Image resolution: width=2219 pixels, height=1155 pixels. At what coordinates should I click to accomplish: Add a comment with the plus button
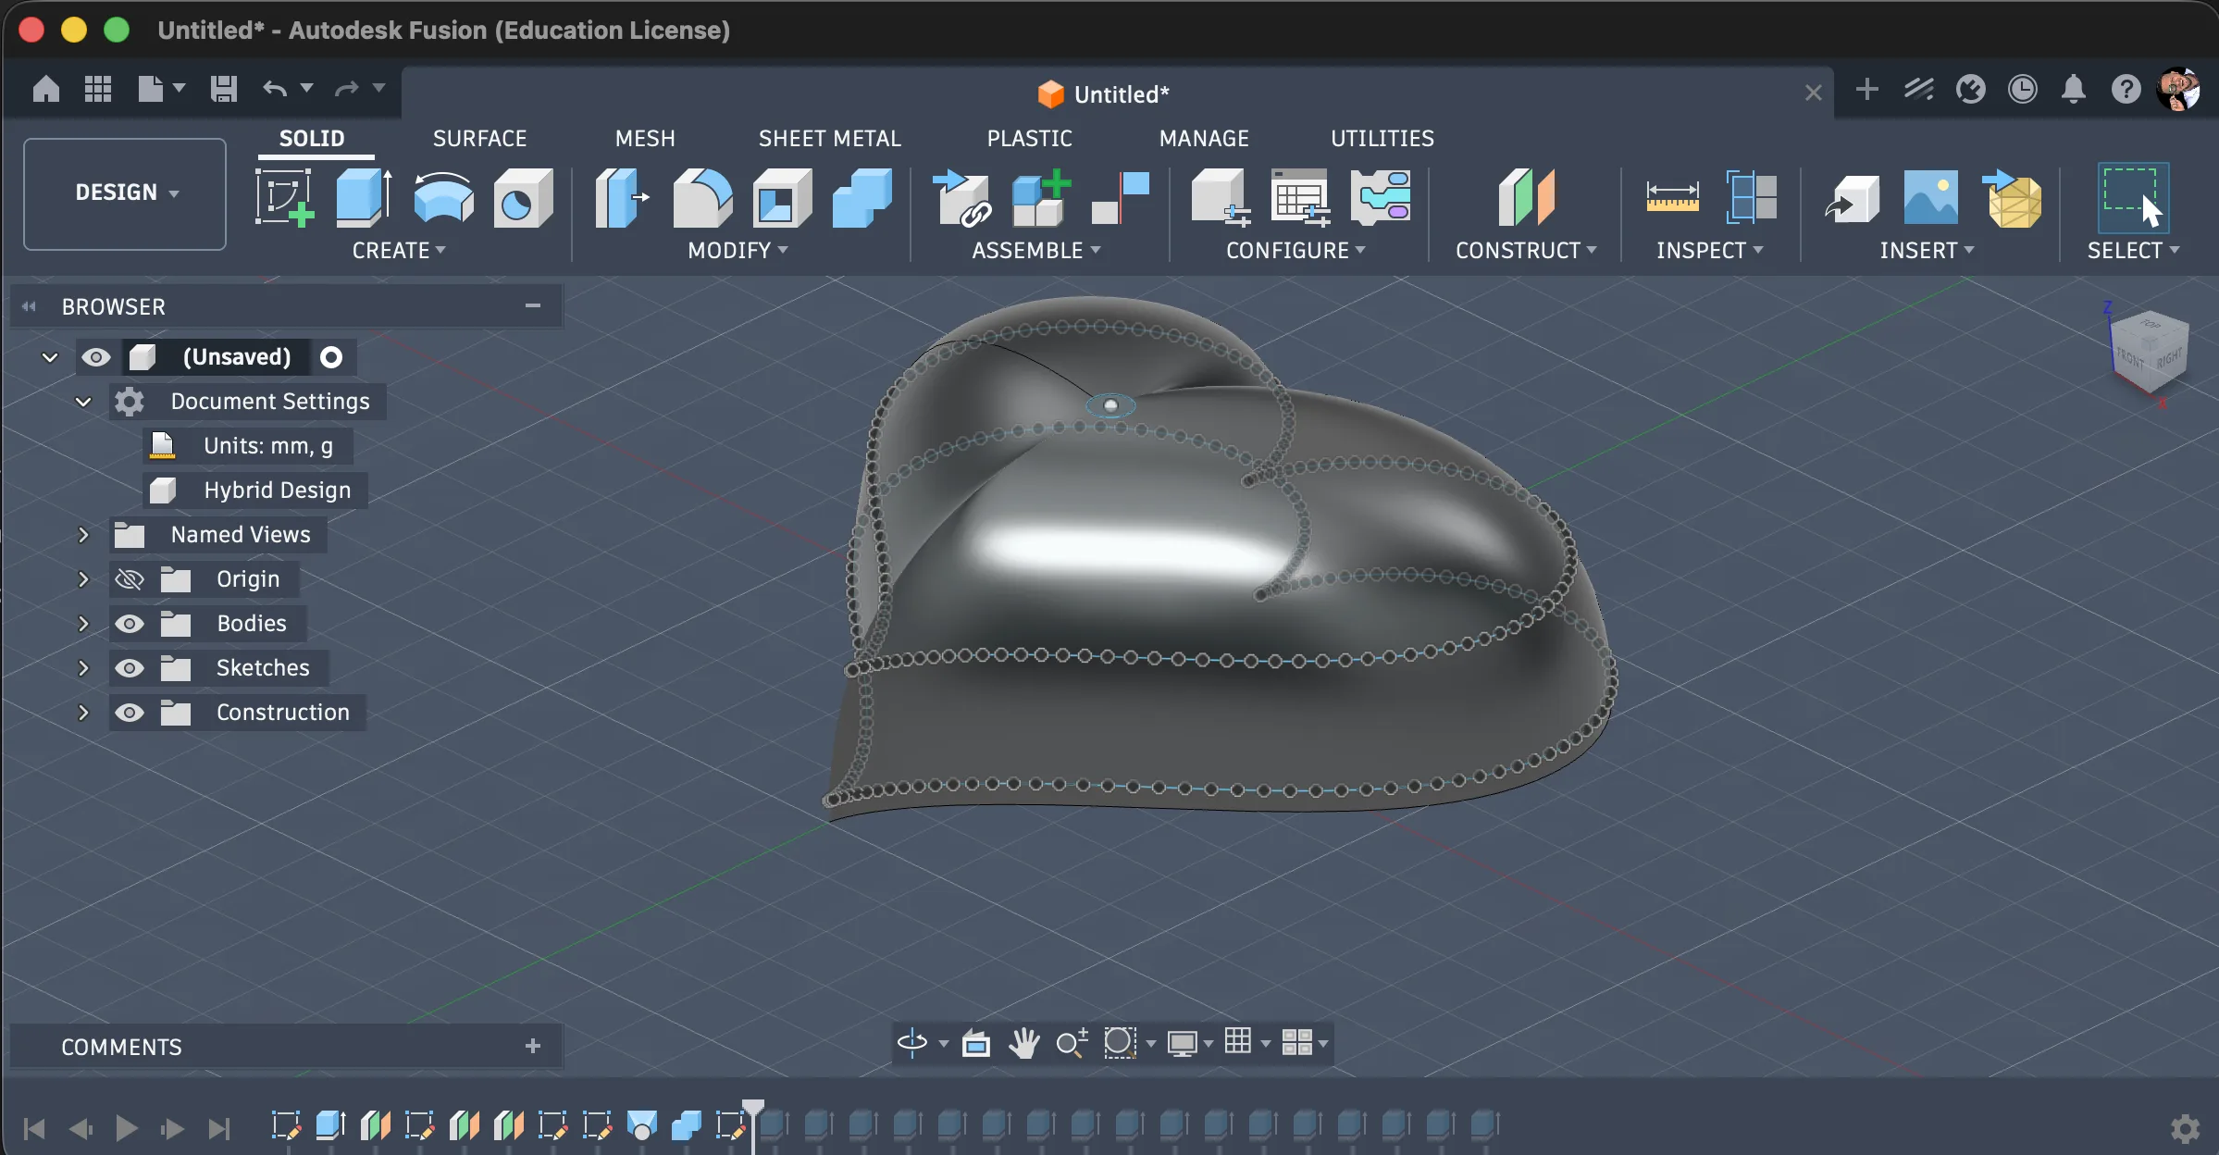click(532, 1047)
